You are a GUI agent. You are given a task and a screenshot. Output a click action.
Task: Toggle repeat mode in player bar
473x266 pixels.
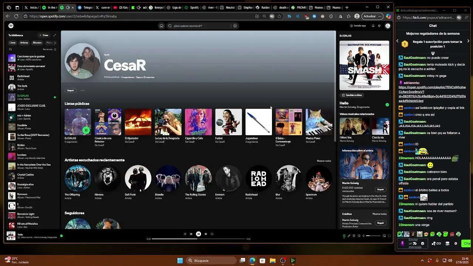212,234
